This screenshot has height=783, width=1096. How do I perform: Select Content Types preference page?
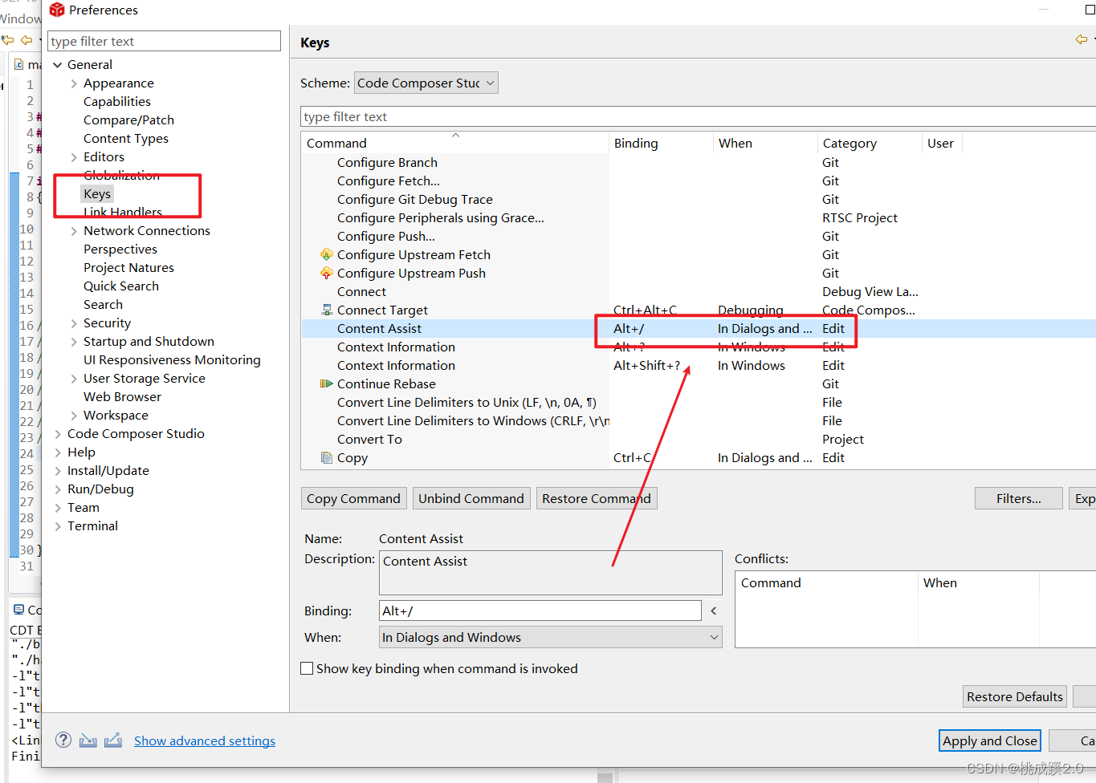click(x=126, y=138)
